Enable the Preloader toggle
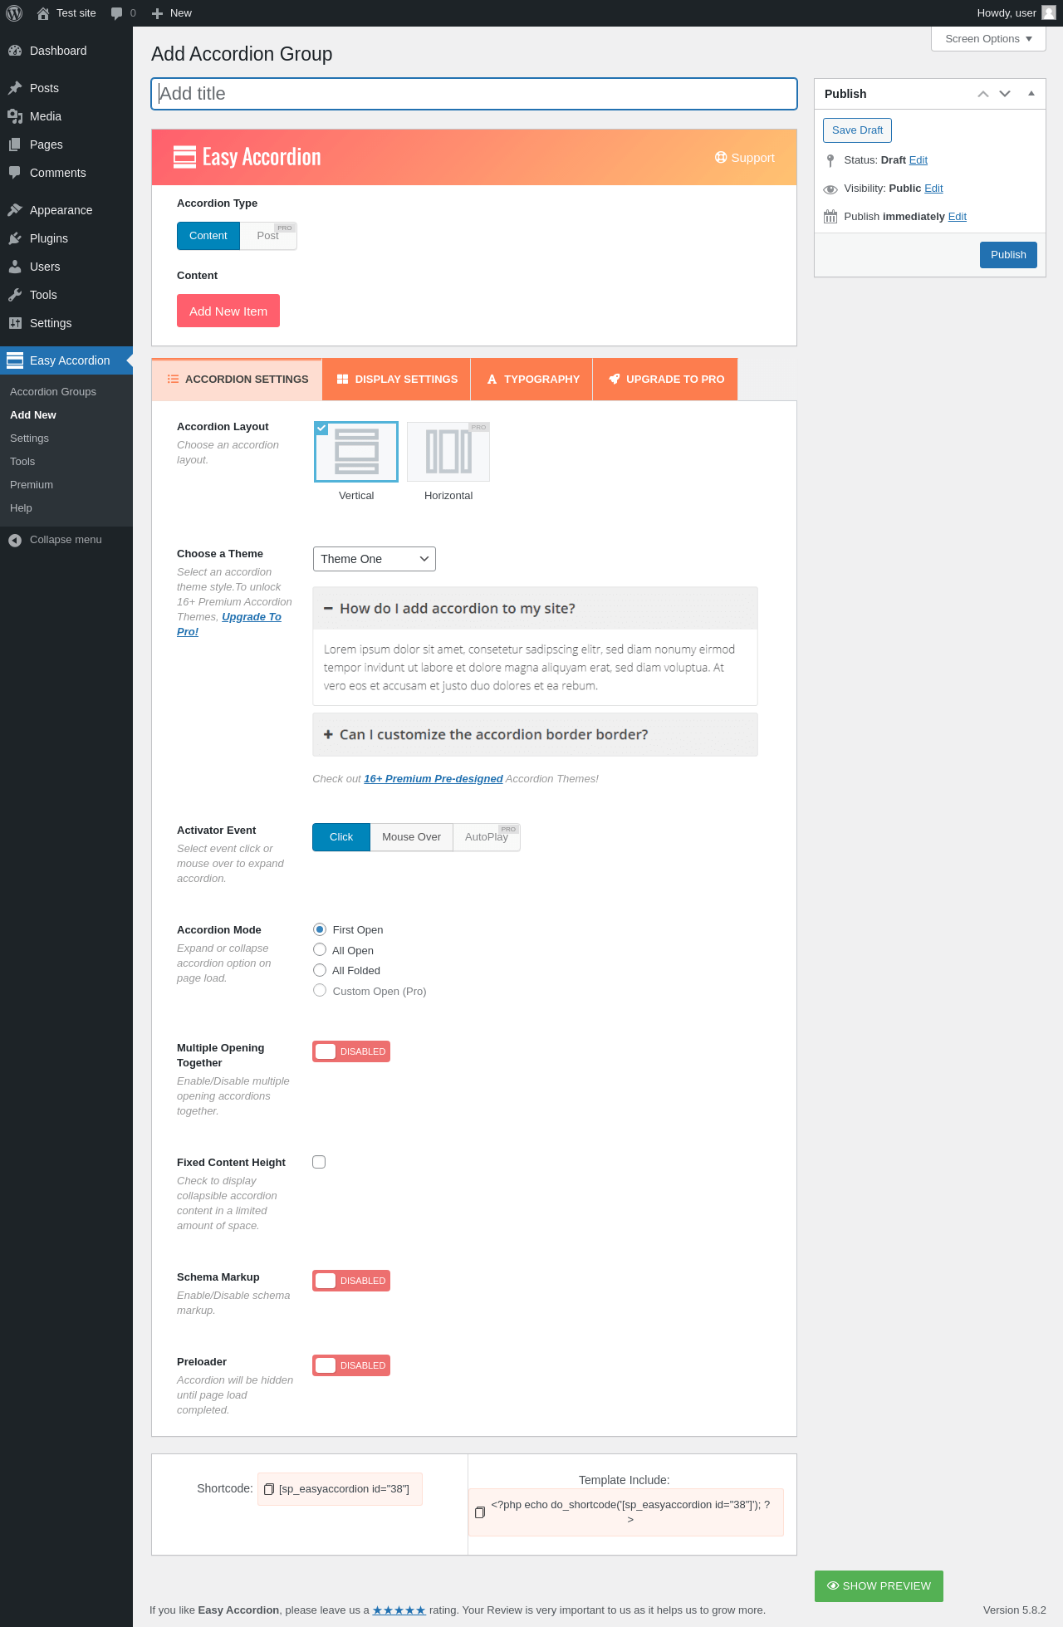This screenshot has height=1627, width=1063. 351,1365
